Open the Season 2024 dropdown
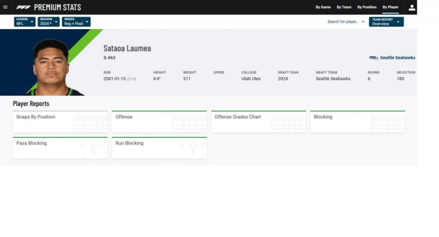This screenshot has width=439, height=237. coord(49,22)
